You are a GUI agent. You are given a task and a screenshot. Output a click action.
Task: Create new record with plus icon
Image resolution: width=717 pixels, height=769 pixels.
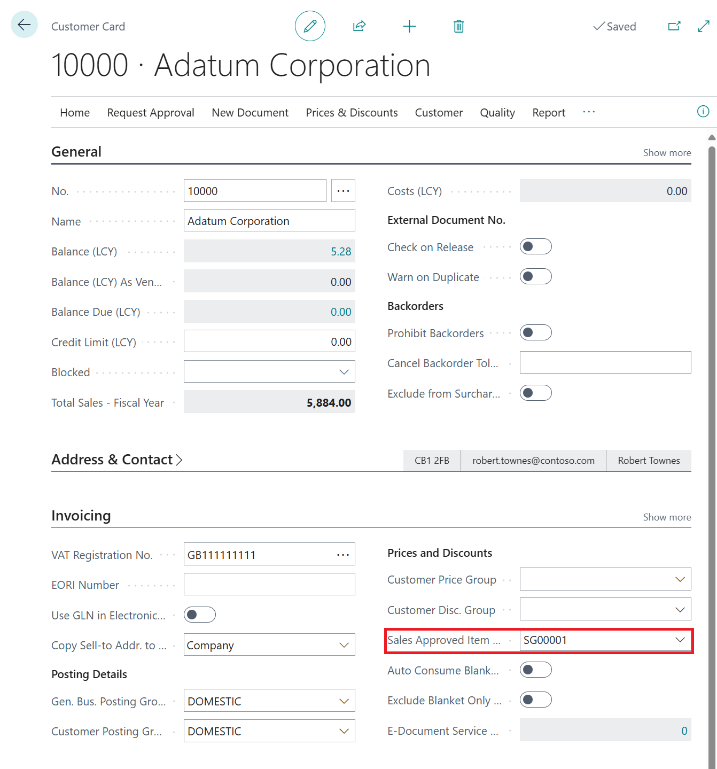[x=409, y=26]
